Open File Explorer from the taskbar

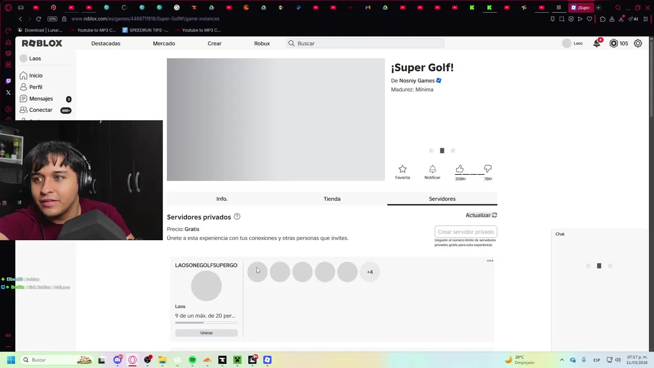162,360
